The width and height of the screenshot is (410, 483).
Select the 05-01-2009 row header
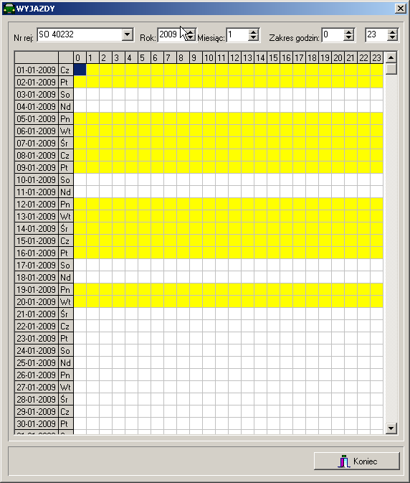pyautogui.click(x=37, y=118)
